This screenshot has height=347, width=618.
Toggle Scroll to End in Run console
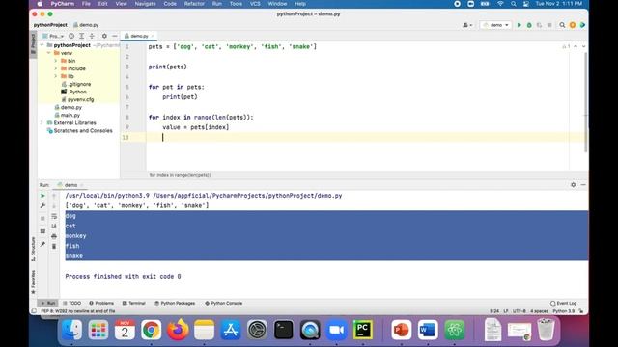pyautogui.click(x=54, y=226)
